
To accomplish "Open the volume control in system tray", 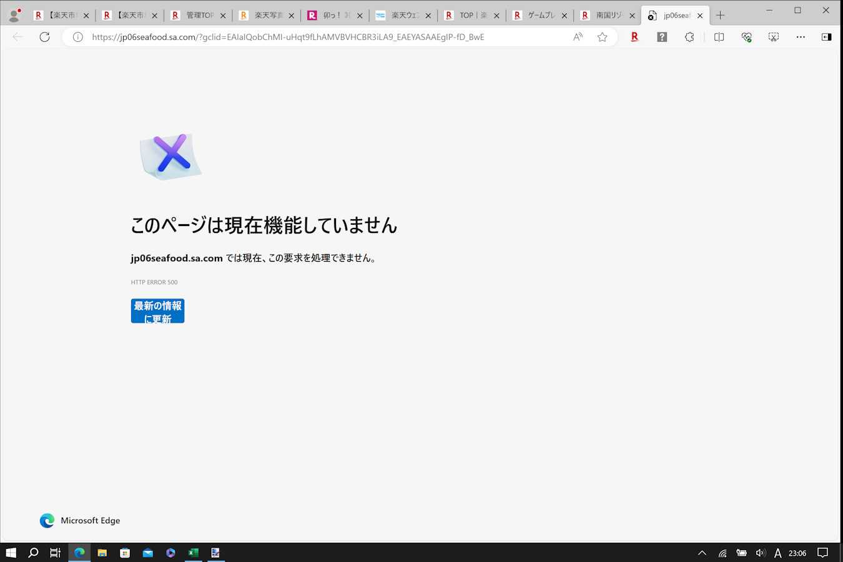I will pyautogui.click(x=760, y=553).
